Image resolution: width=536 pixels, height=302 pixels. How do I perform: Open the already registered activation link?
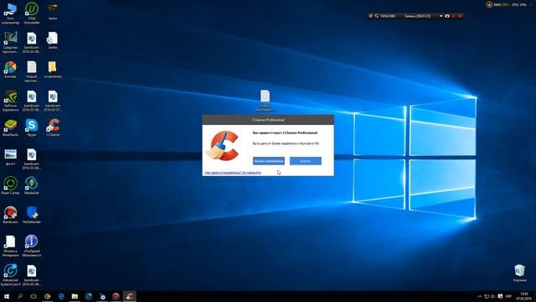pos(233,173)
